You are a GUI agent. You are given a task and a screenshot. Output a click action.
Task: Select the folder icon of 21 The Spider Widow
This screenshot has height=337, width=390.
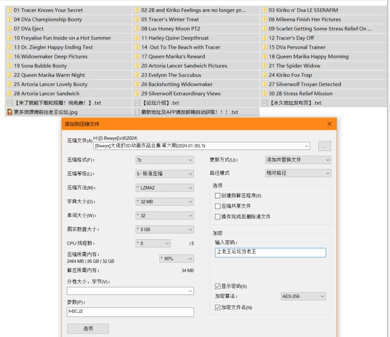coord(265,66)
